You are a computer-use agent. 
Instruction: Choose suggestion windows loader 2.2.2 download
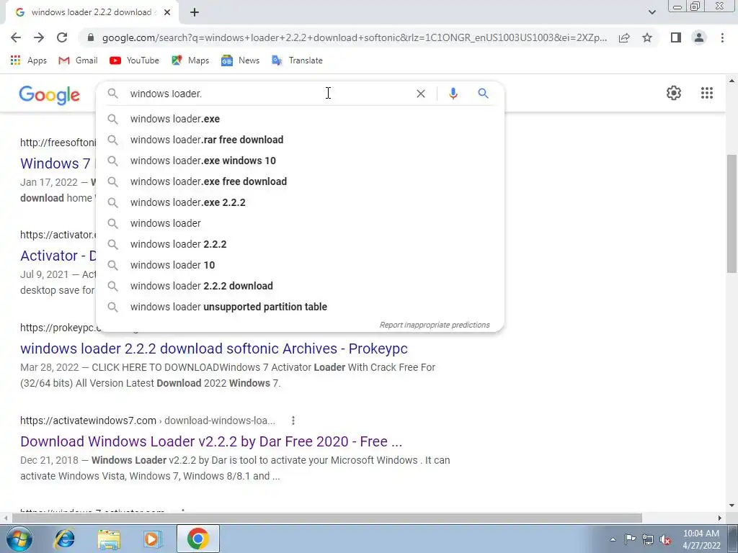[300, 286]
